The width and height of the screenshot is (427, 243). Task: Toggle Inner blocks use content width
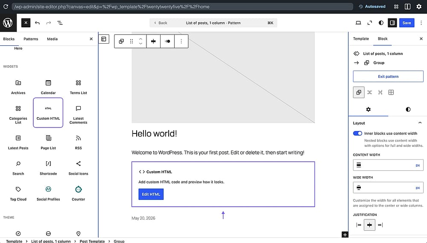click(357, 133)
